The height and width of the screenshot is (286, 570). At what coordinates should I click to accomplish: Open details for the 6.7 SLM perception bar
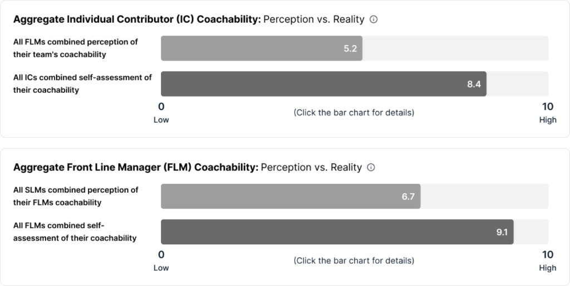pos(291,196)
